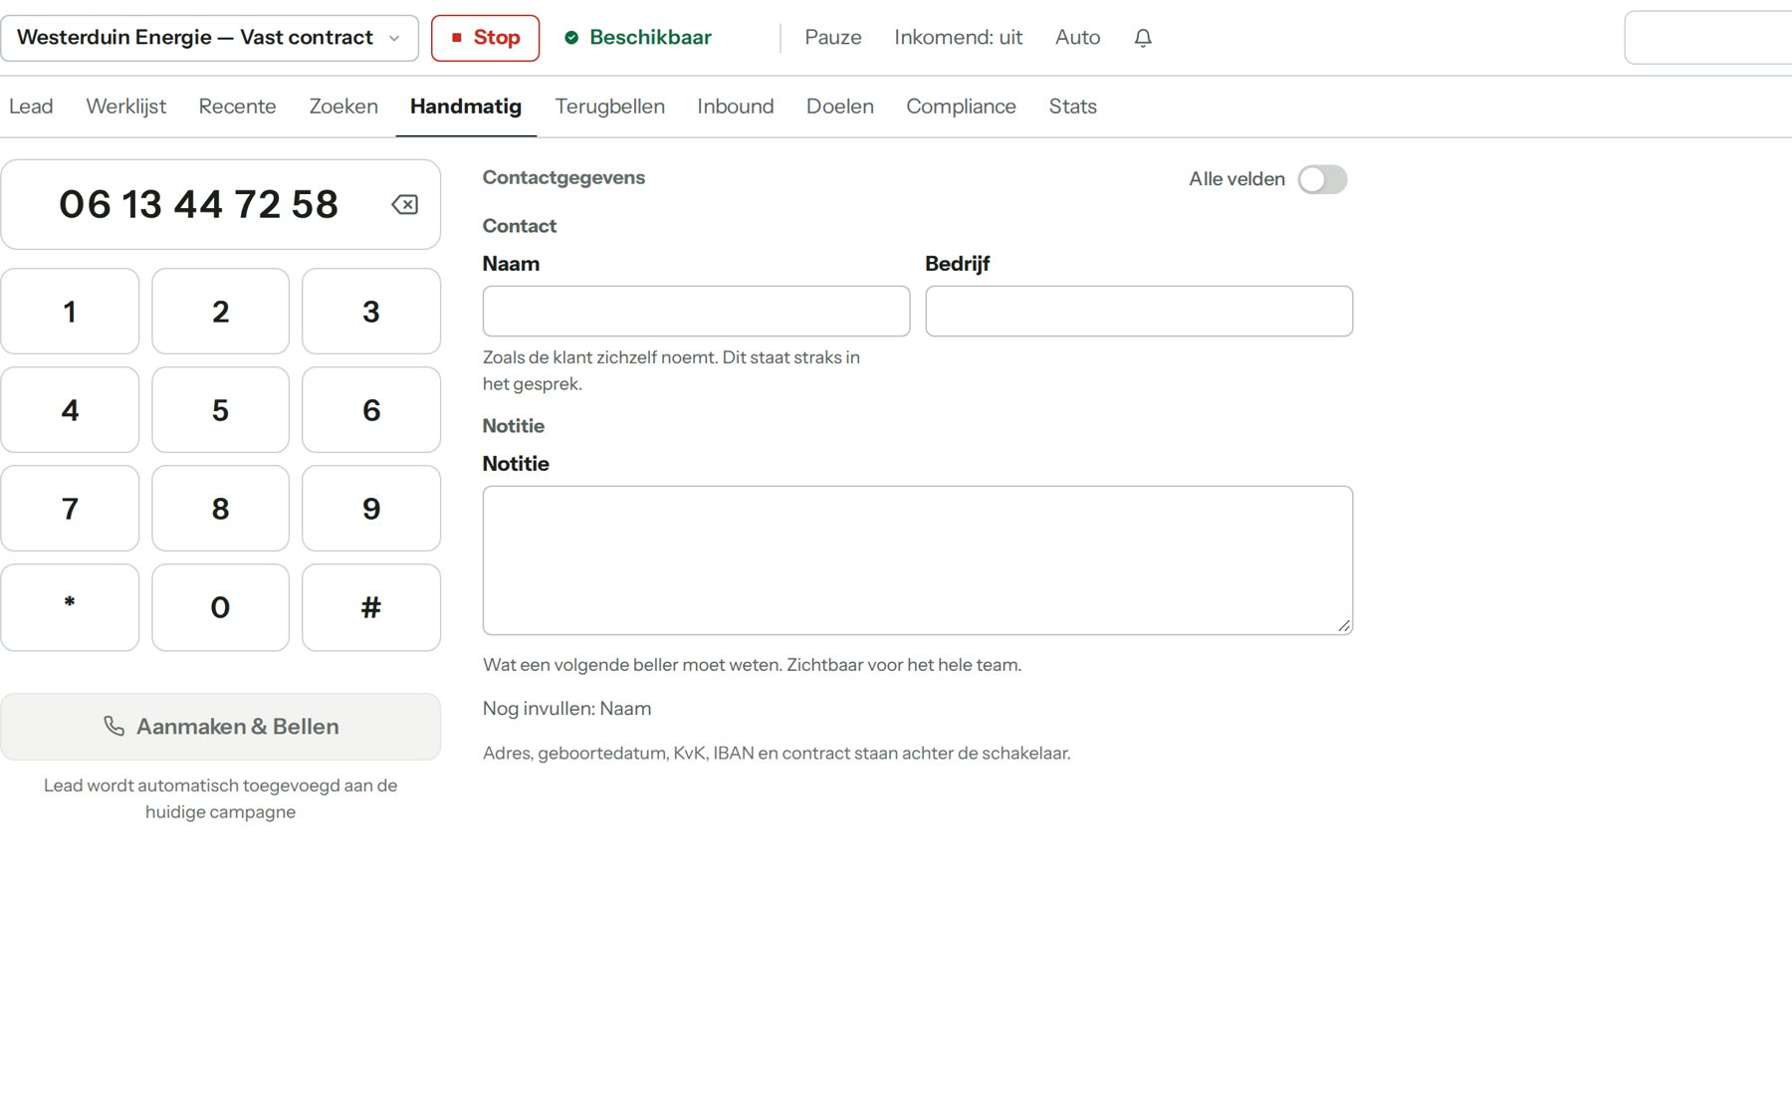Tap dialpad key 5

(220, 410)
